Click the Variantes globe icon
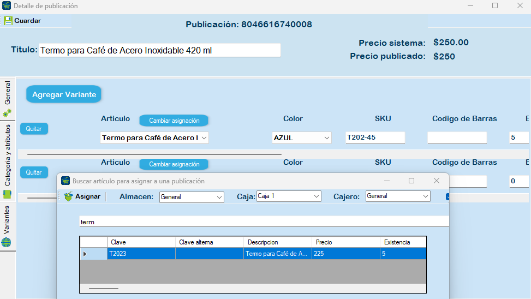The image size is (531, 299). pos(7,242)
